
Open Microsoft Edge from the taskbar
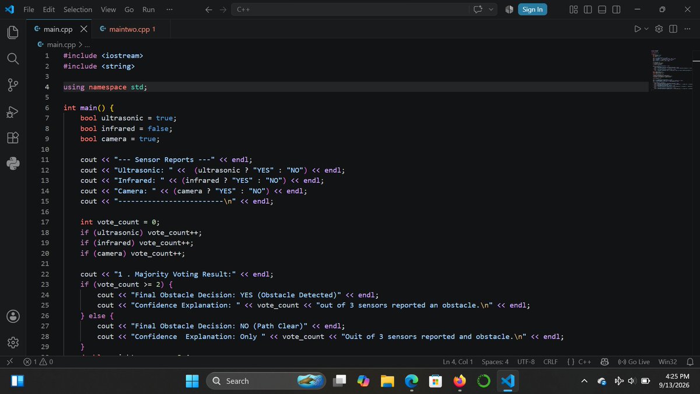[x=412, y=381]
